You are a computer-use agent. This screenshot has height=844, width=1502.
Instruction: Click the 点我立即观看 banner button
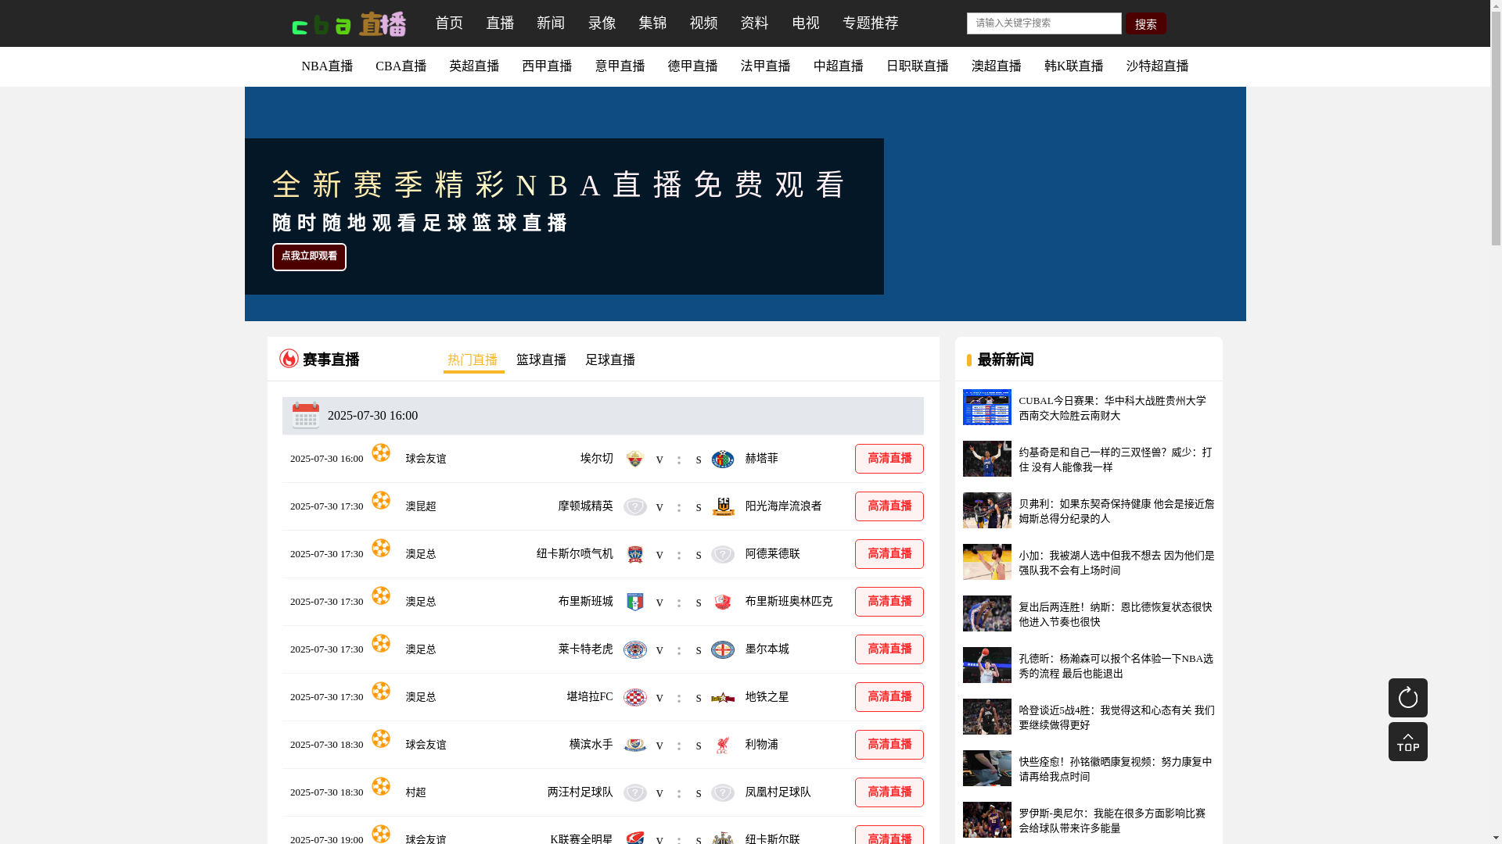click(309, 257)
